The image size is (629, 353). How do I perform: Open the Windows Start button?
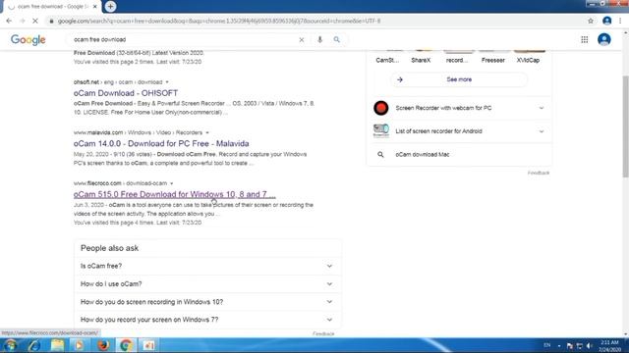pyautogui.click(x=11, y=345)
